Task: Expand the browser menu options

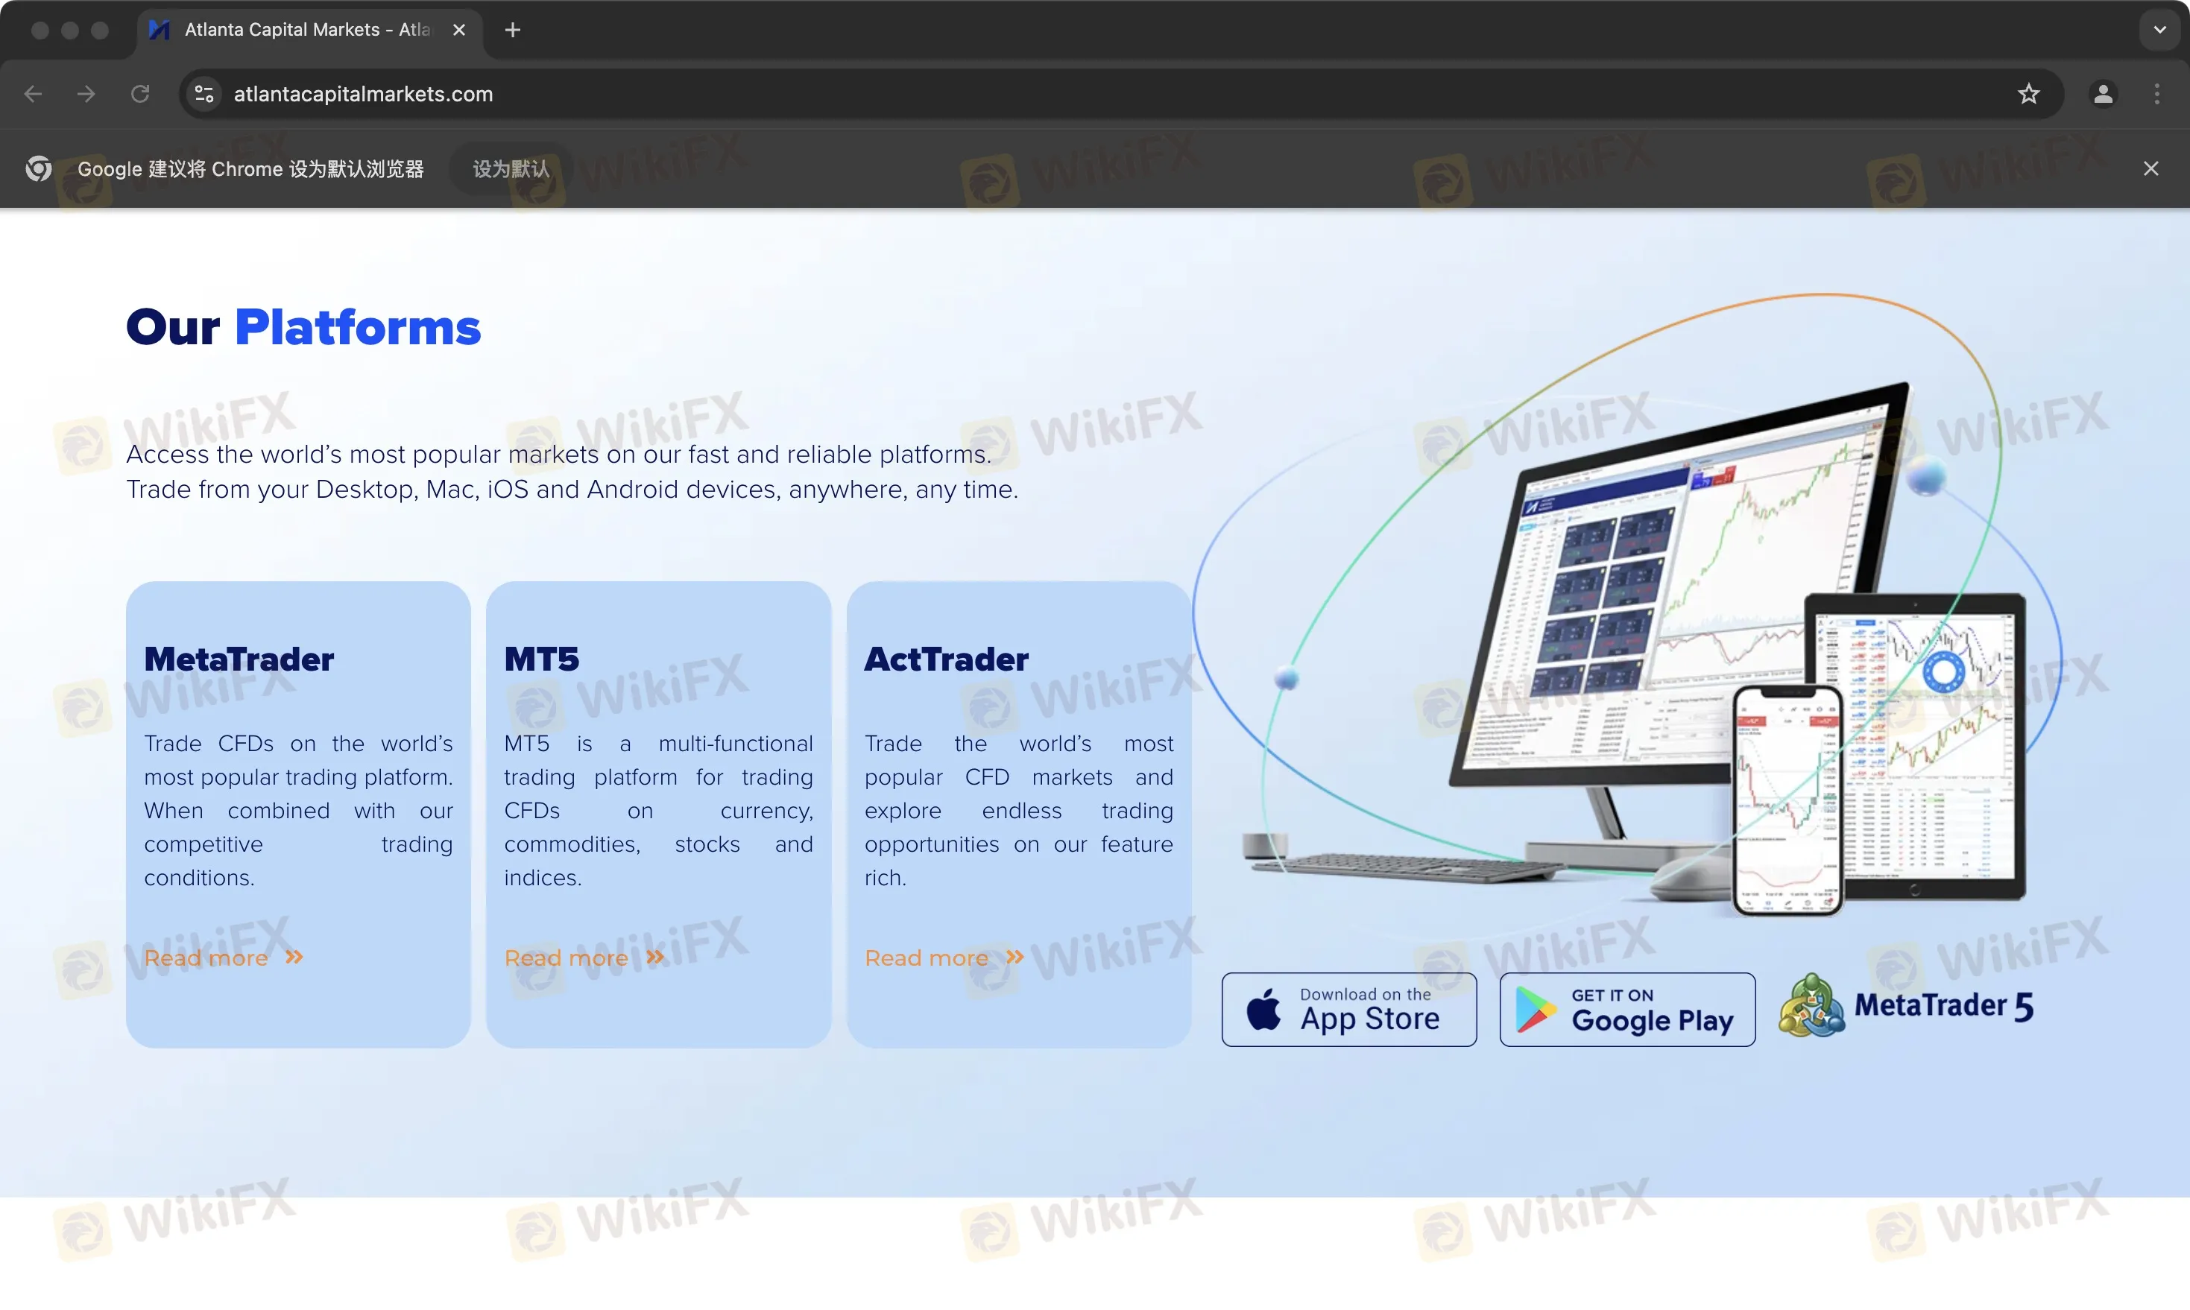Action: [x=2157, y=94]
